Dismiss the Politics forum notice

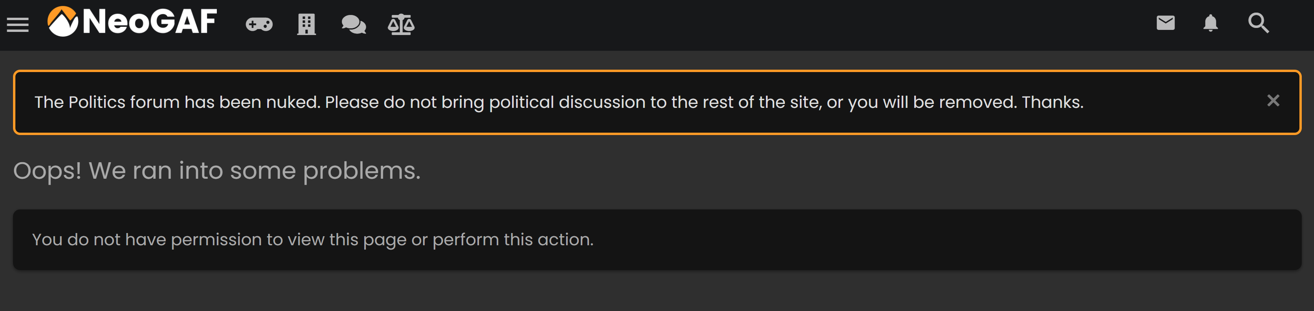tap(1273, 101)
